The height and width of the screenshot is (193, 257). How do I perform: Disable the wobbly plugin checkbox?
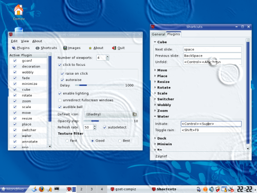15,72
